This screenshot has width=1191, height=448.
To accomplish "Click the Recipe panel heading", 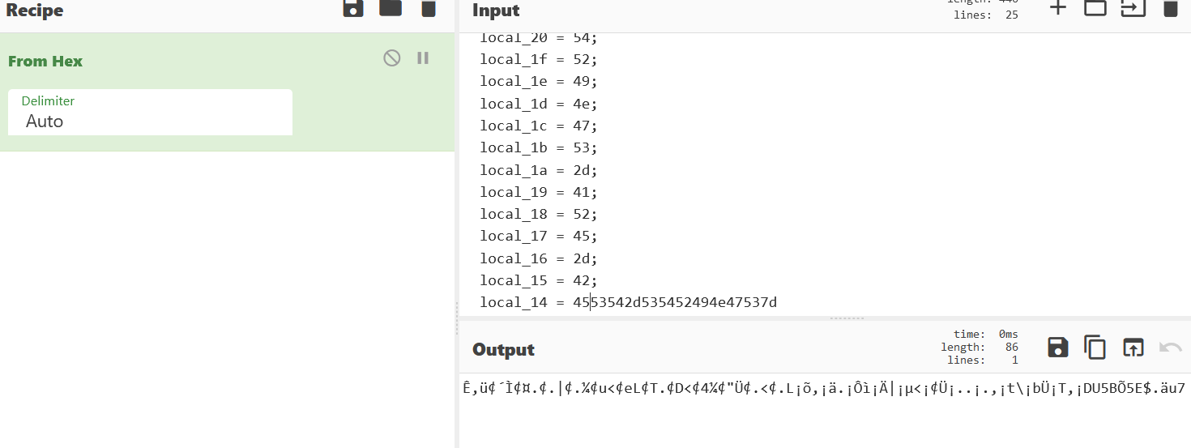I will [35, 11].
